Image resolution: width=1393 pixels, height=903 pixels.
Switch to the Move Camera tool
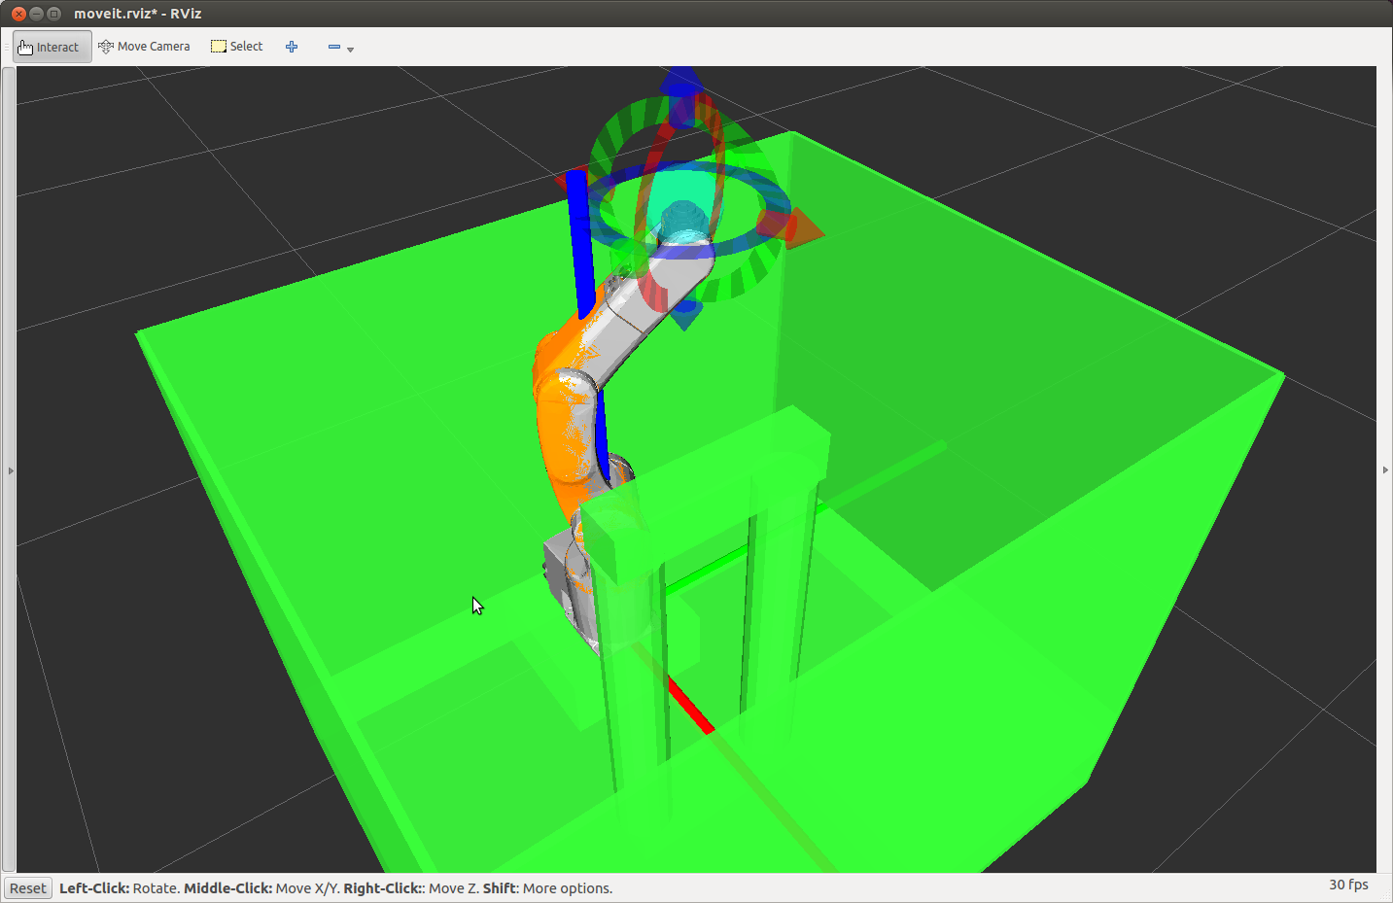144,47
